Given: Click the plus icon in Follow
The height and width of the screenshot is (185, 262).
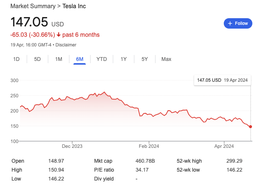Looking at the screenshot, I should tap(230, 23).
